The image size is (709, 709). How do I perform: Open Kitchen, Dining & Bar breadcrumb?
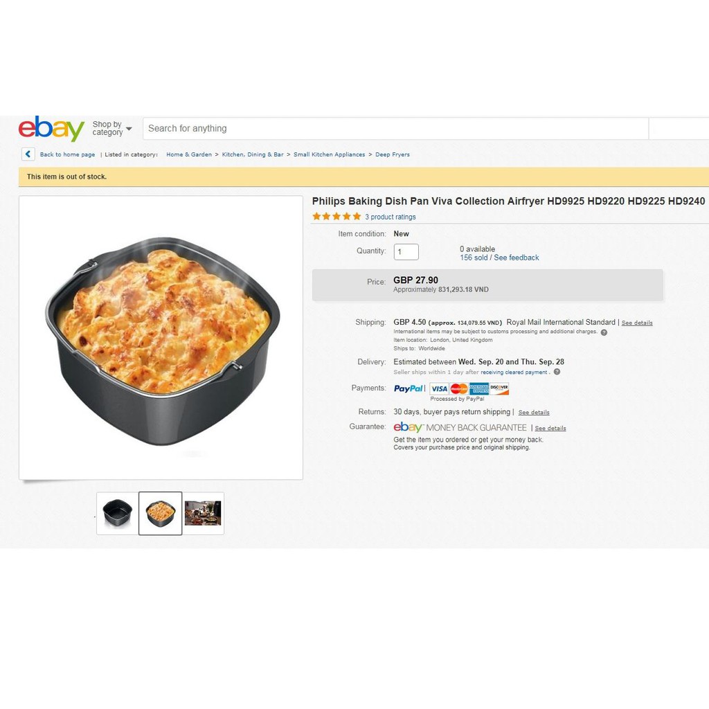click(253, 154)
